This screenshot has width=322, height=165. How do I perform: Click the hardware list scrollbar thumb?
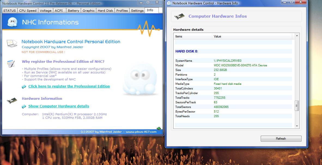[297, 105]
